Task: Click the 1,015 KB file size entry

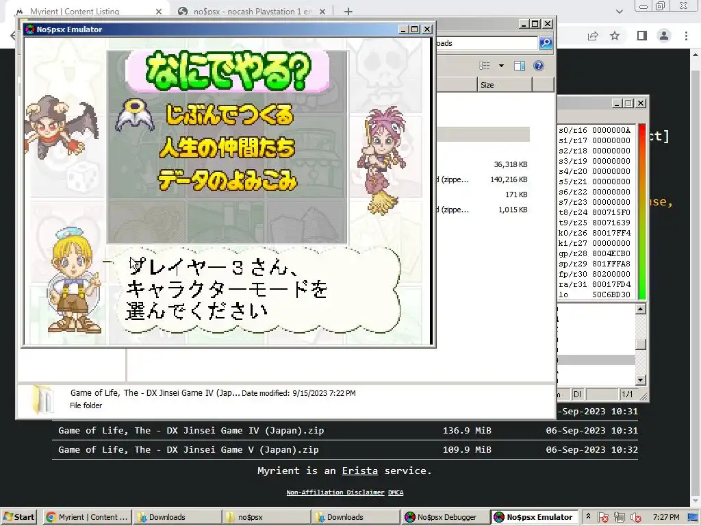Action: (513, 210)
